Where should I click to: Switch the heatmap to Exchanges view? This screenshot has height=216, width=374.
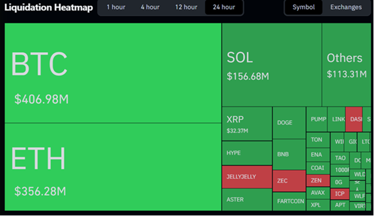tap(346, 7)
